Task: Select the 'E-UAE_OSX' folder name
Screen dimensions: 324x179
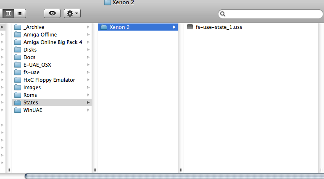Action: pos(37,65)
